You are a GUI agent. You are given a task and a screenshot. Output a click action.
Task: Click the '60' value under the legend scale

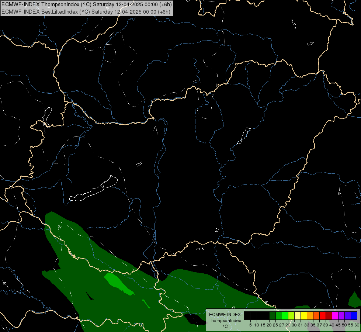(357, 325)
